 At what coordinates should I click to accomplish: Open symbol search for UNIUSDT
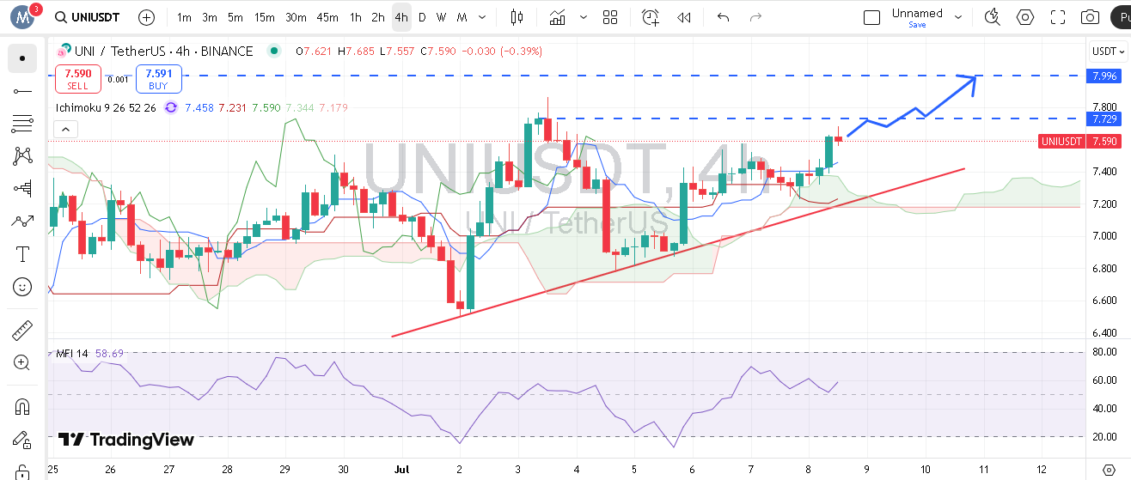pos(87,17)
